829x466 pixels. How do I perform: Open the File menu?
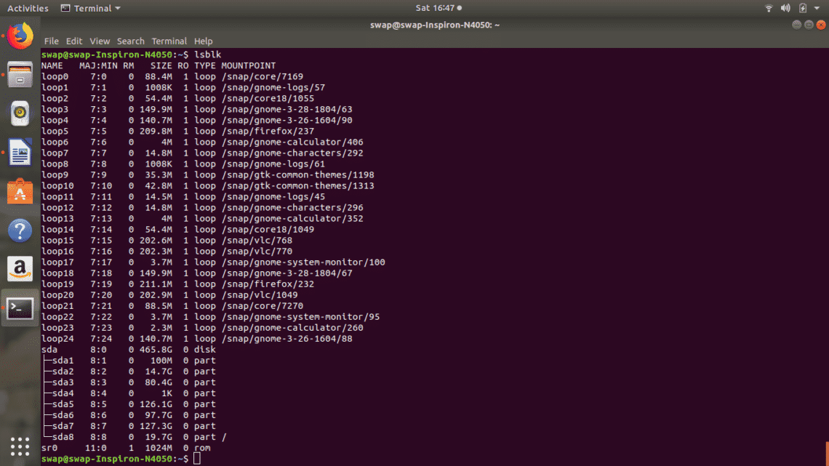(51, 41)
